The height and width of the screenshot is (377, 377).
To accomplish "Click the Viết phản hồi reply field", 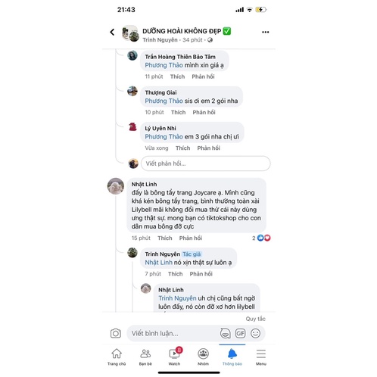I will pyautogui.click(x=206, y=164).
